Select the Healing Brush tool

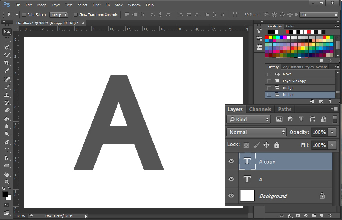[x=7, y=79]
